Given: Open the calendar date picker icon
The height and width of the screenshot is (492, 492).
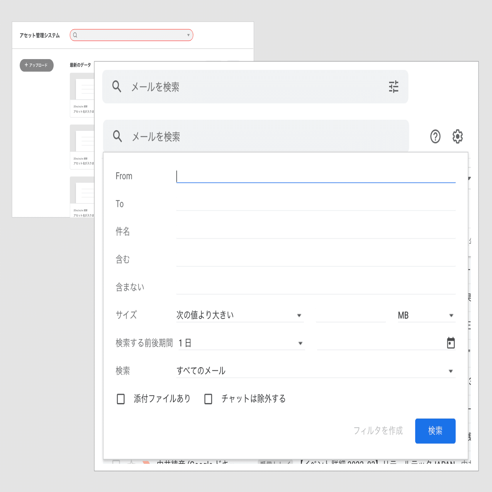Looking at the screenshot, I should 451,342.
